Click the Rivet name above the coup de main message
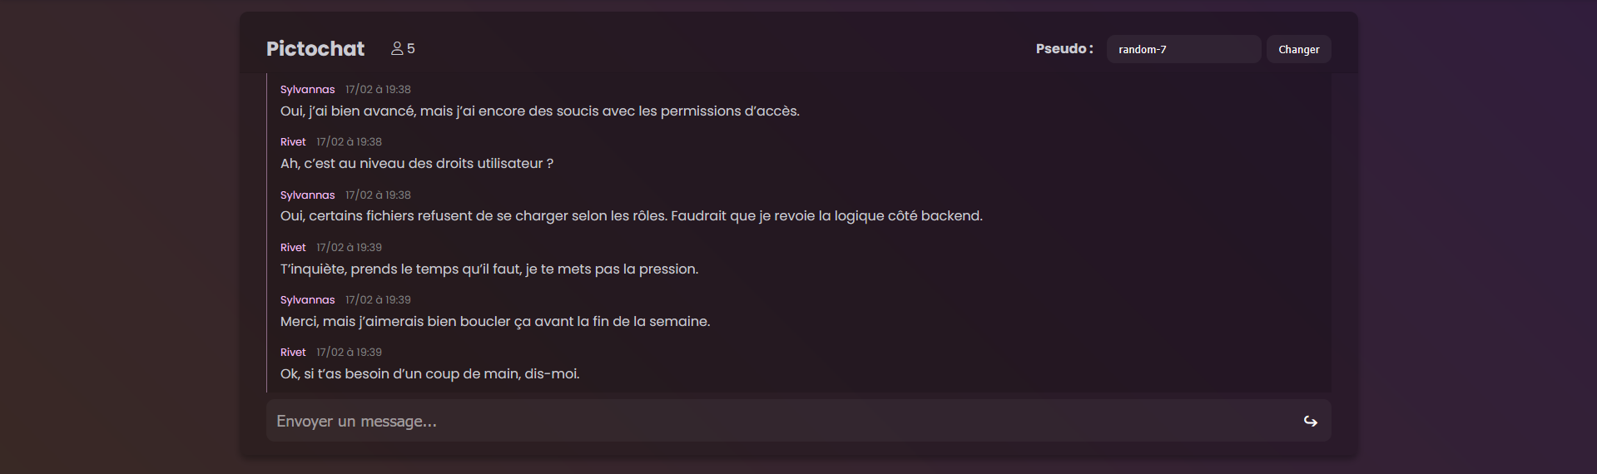The width and height of the screenshot is (1597, 474). coord(293,352)
